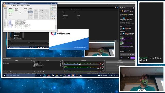
Task: Stop the MySQL module in XAMPP
Action: click(x=31, y=12)
